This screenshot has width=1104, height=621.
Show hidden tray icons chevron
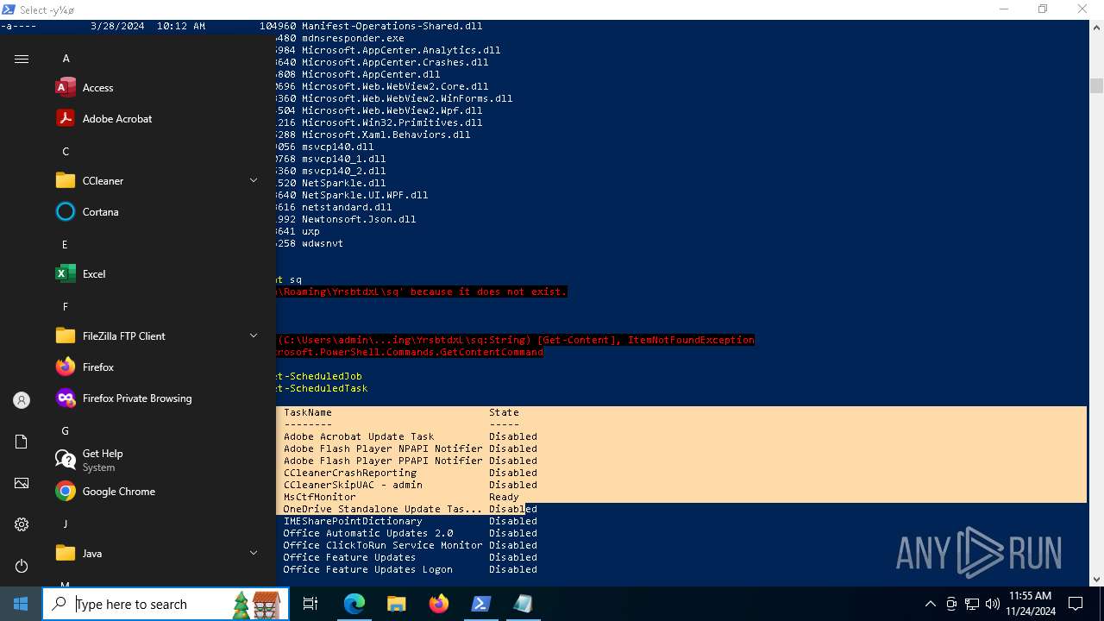[x=930, y=604]
